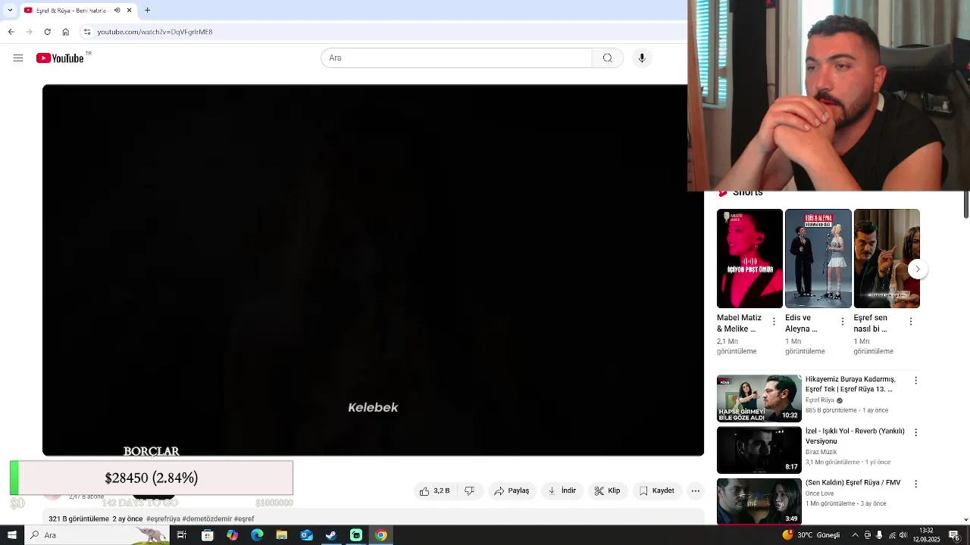Screen dimensions: 970x545
Task: Play the Mabel Matiz & Melike short thumbnail
Action: tap(749, 259)
